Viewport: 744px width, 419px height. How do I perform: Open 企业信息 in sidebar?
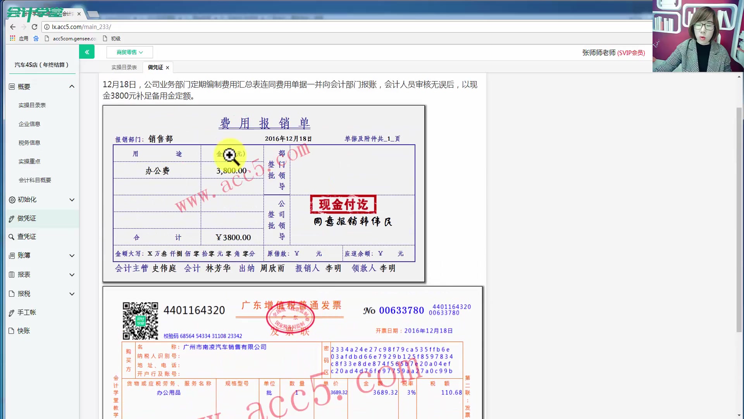pos(29,124)
